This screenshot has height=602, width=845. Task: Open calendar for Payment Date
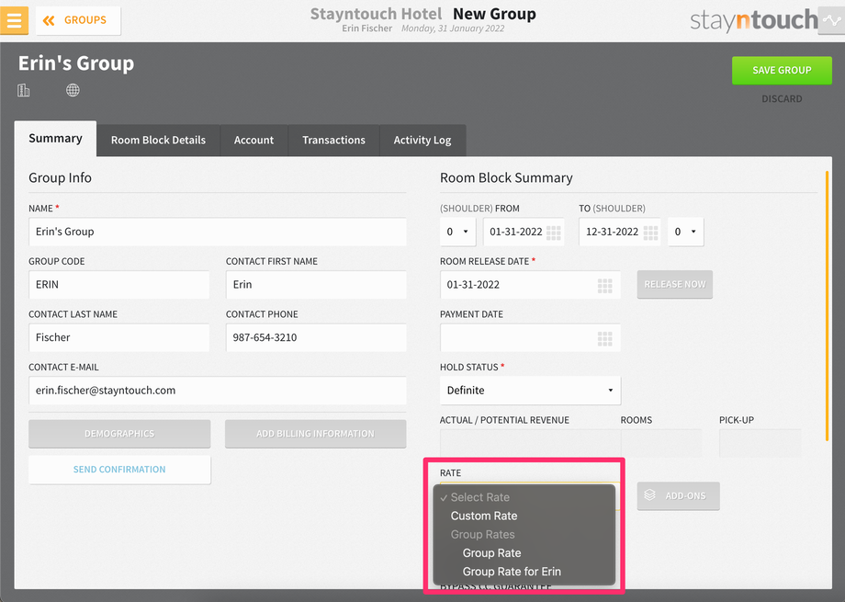coord(604,338)
